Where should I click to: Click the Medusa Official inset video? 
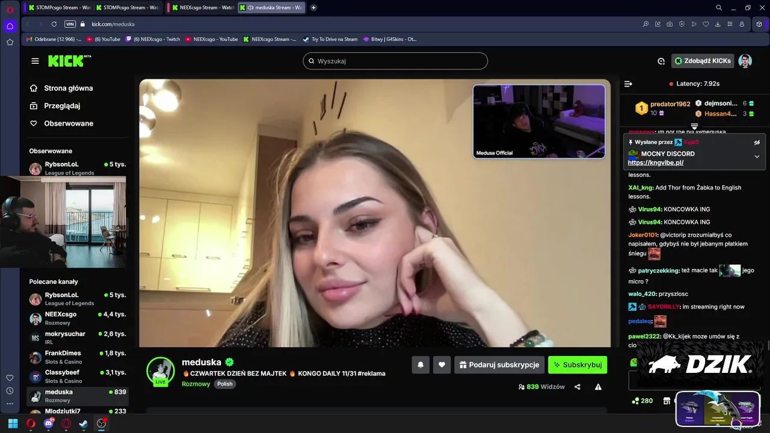pos(539,121)
